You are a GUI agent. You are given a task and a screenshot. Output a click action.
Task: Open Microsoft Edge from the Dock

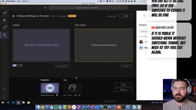click(x=101, y=107)
